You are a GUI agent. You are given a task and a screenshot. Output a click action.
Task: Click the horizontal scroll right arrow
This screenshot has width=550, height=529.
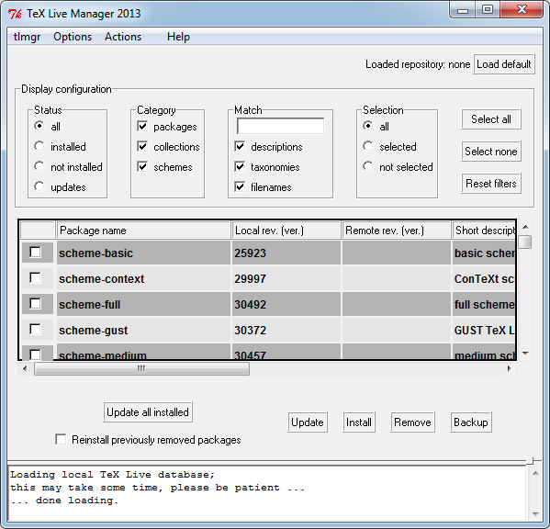point(510,368)
